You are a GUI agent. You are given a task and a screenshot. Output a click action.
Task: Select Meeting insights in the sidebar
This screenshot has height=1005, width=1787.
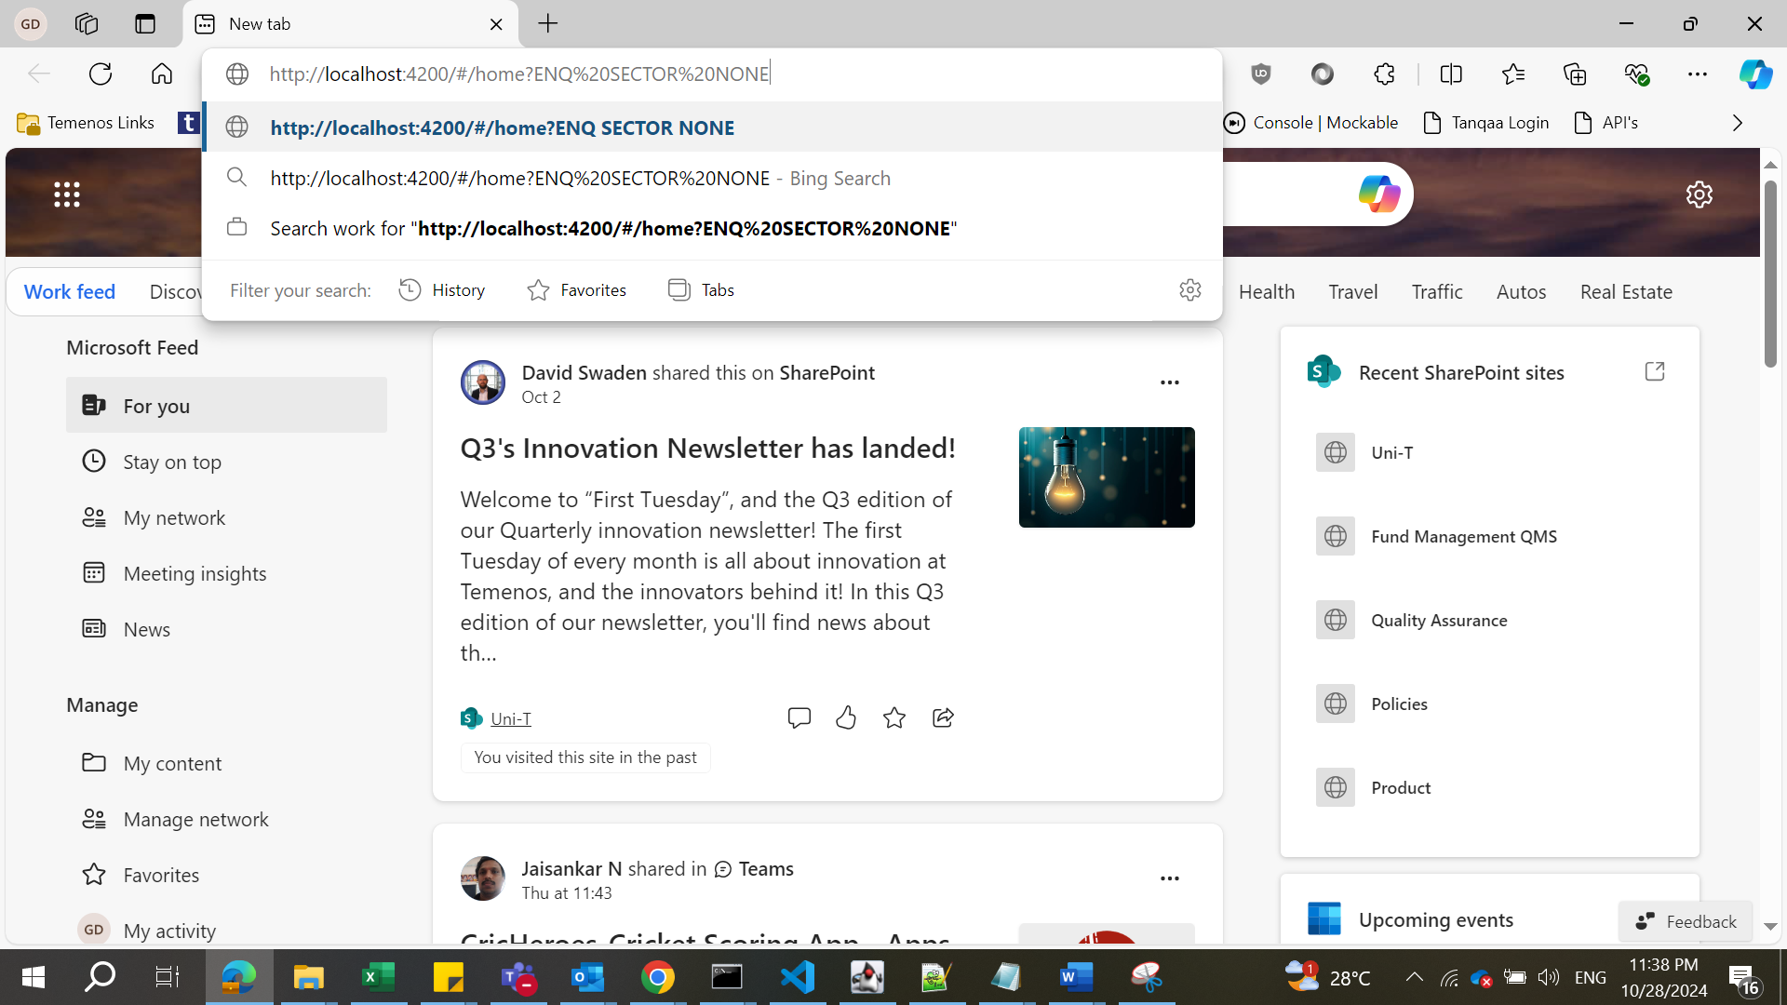tap(195, 573)
